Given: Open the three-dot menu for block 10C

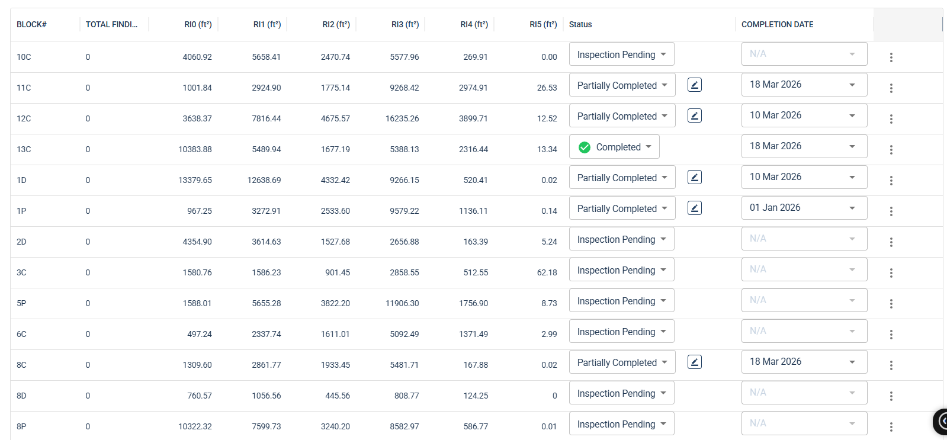Looking at the screenshot, I should coord(891,57).
